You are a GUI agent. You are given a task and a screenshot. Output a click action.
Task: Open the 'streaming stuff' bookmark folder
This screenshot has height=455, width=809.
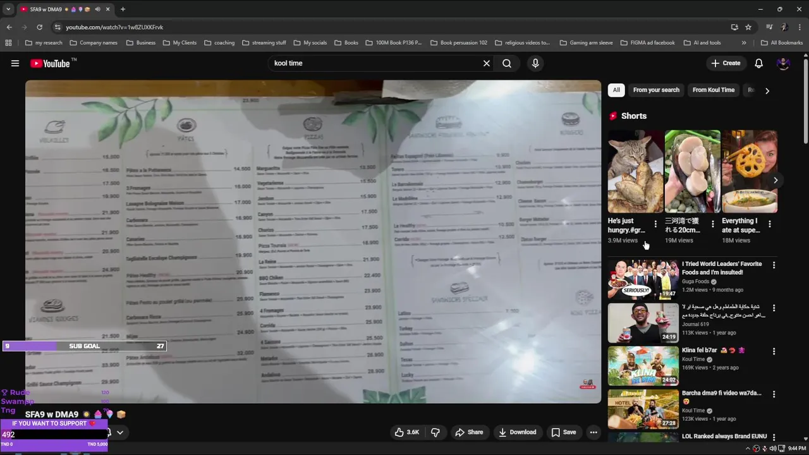coord(264,42)
